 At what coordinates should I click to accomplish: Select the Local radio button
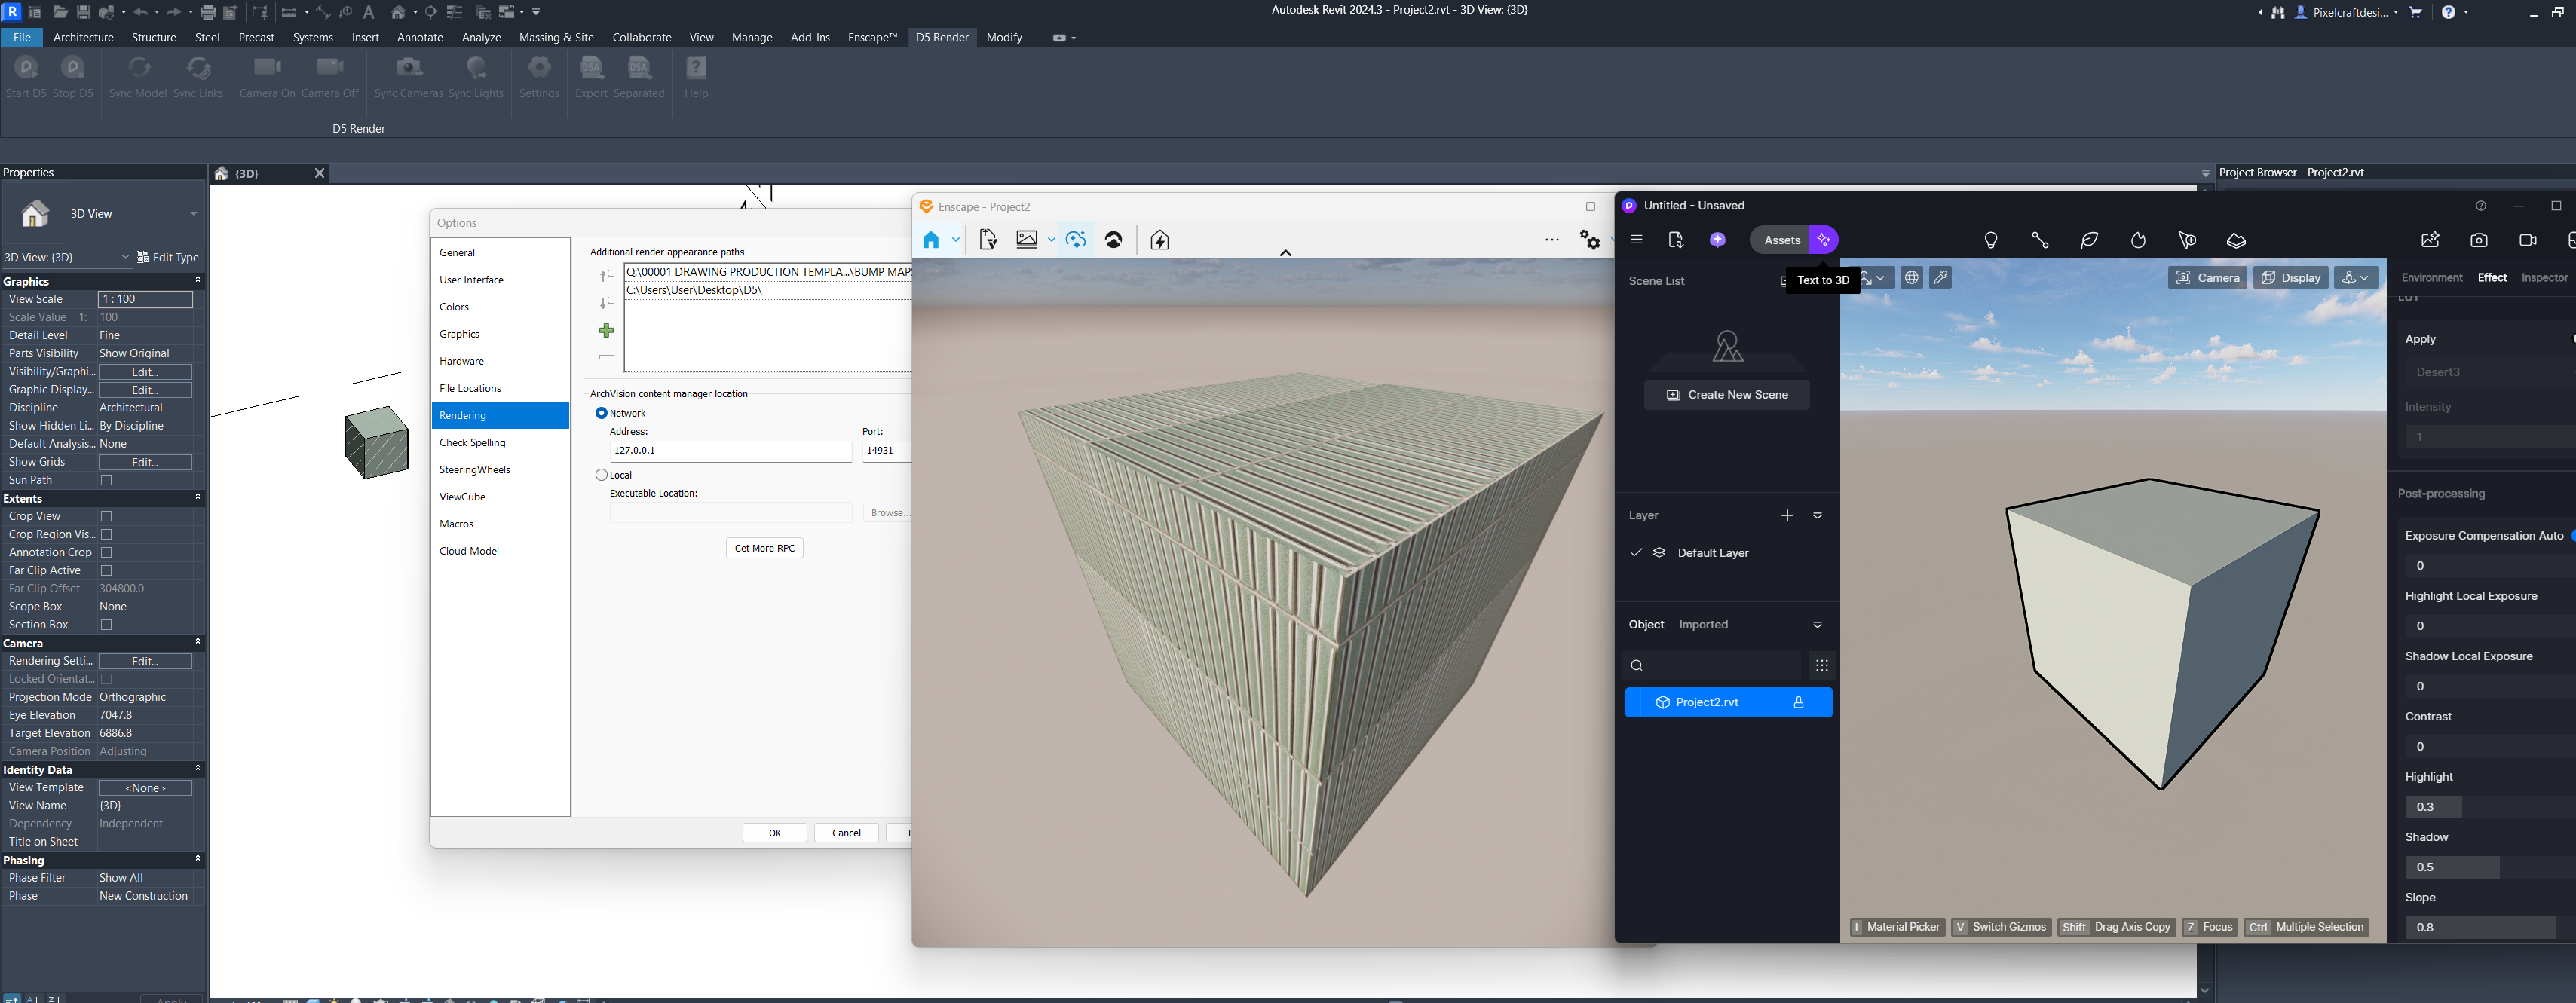pos(601,475)
